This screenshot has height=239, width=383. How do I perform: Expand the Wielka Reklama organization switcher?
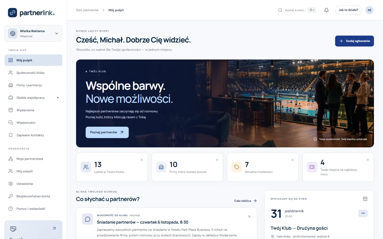(33, 33)
